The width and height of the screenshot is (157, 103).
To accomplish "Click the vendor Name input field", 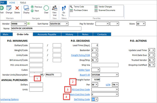I will (46, 28).
